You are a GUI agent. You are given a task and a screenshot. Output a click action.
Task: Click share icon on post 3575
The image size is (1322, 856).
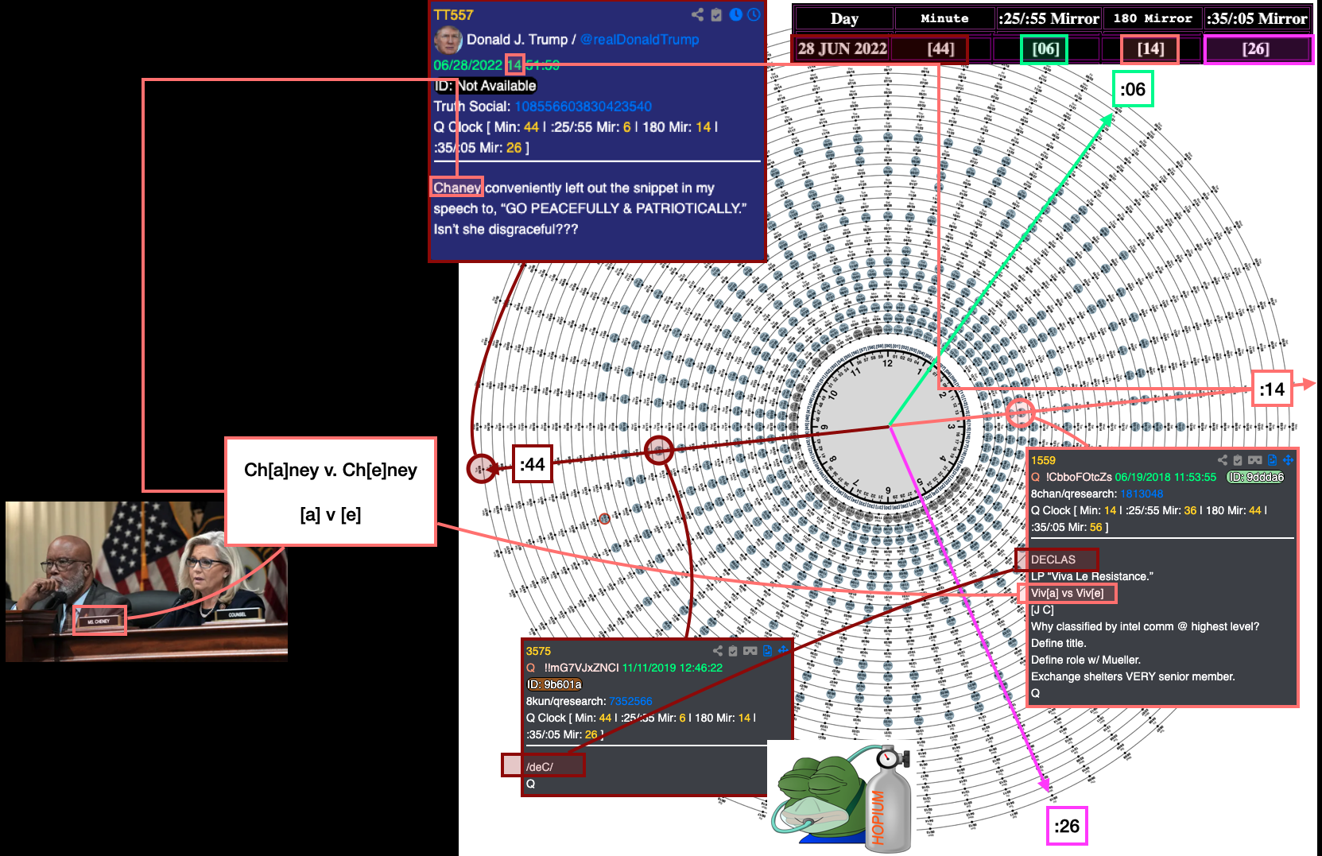click(x=718, y=651)
